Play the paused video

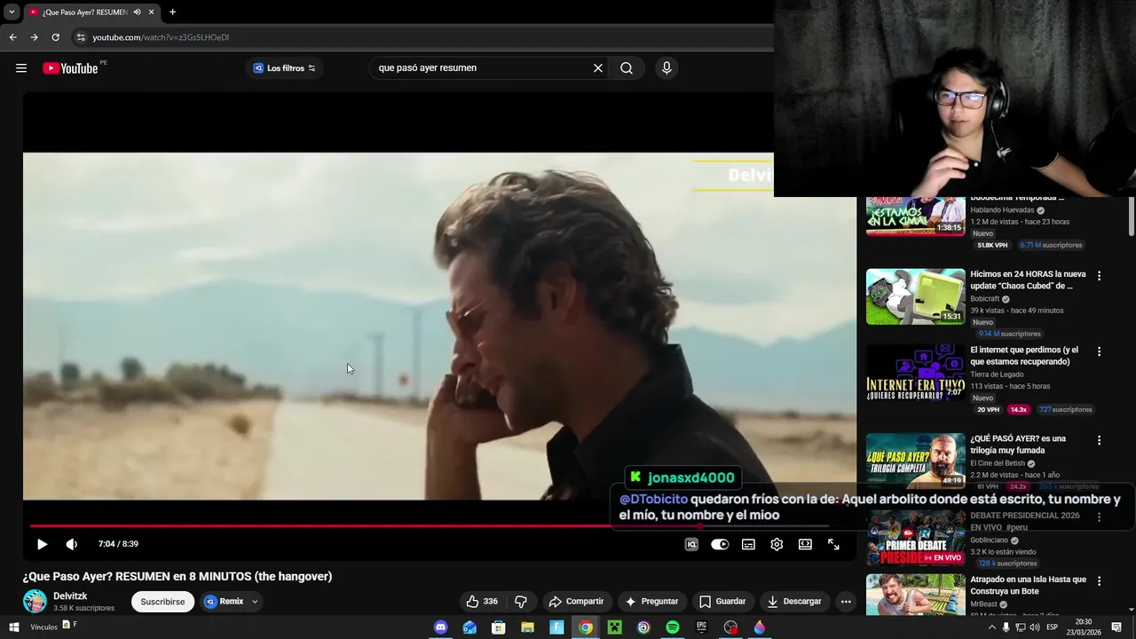[x=42, y=544]
